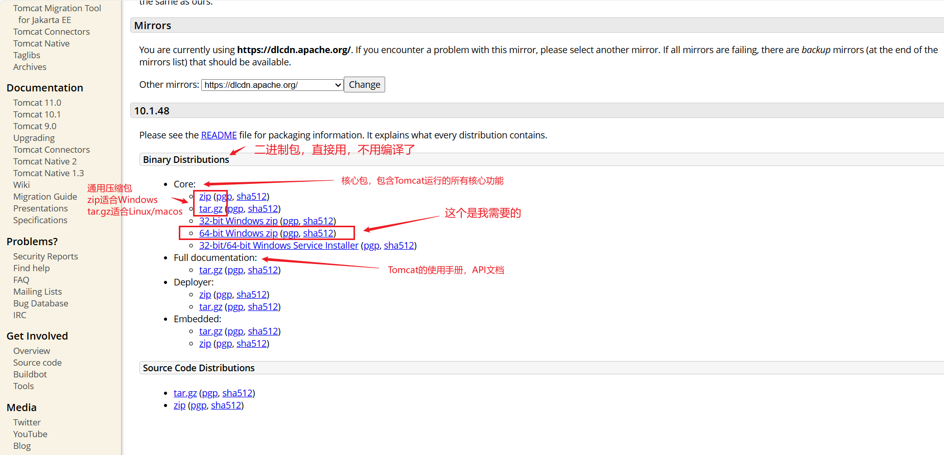
Task: Open pgp for Windows Service Installer
Action: tap(371, 246)
